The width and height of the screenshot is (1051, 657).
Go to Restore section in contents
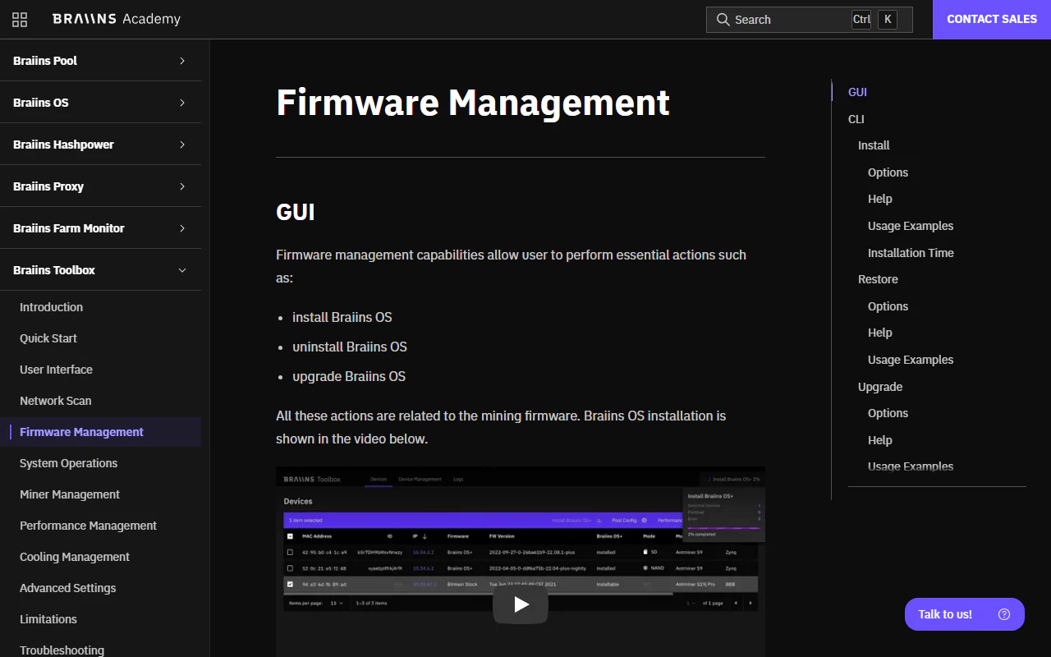coord(878,279)
